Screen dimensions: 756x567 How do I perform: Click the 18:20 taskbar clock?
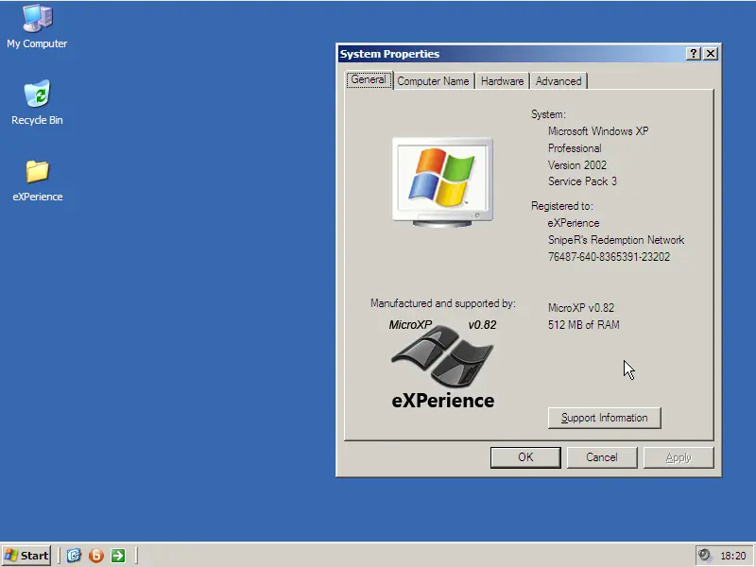coord(733,556)
